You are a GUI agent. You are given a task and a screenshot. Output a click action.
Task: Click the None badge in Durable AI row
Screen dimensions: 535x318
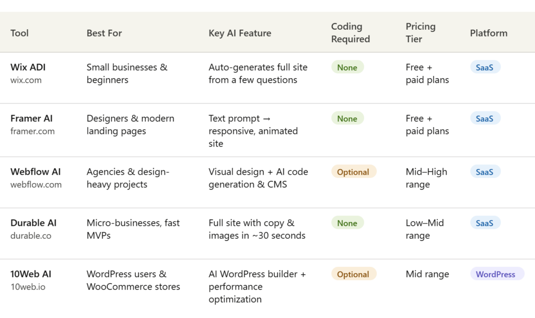(347, 223)
